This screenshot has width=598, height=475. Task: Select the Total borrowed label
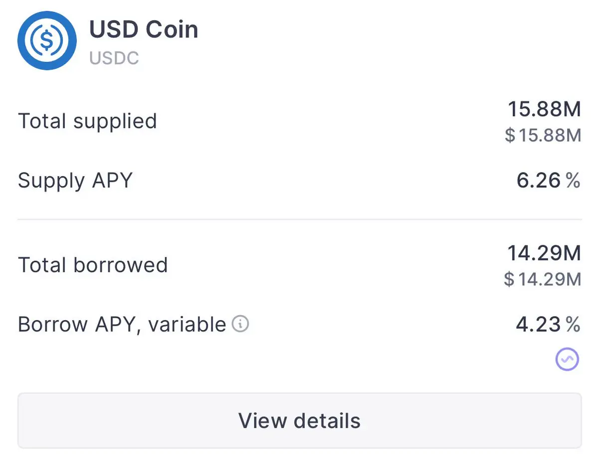click(93, 265)
